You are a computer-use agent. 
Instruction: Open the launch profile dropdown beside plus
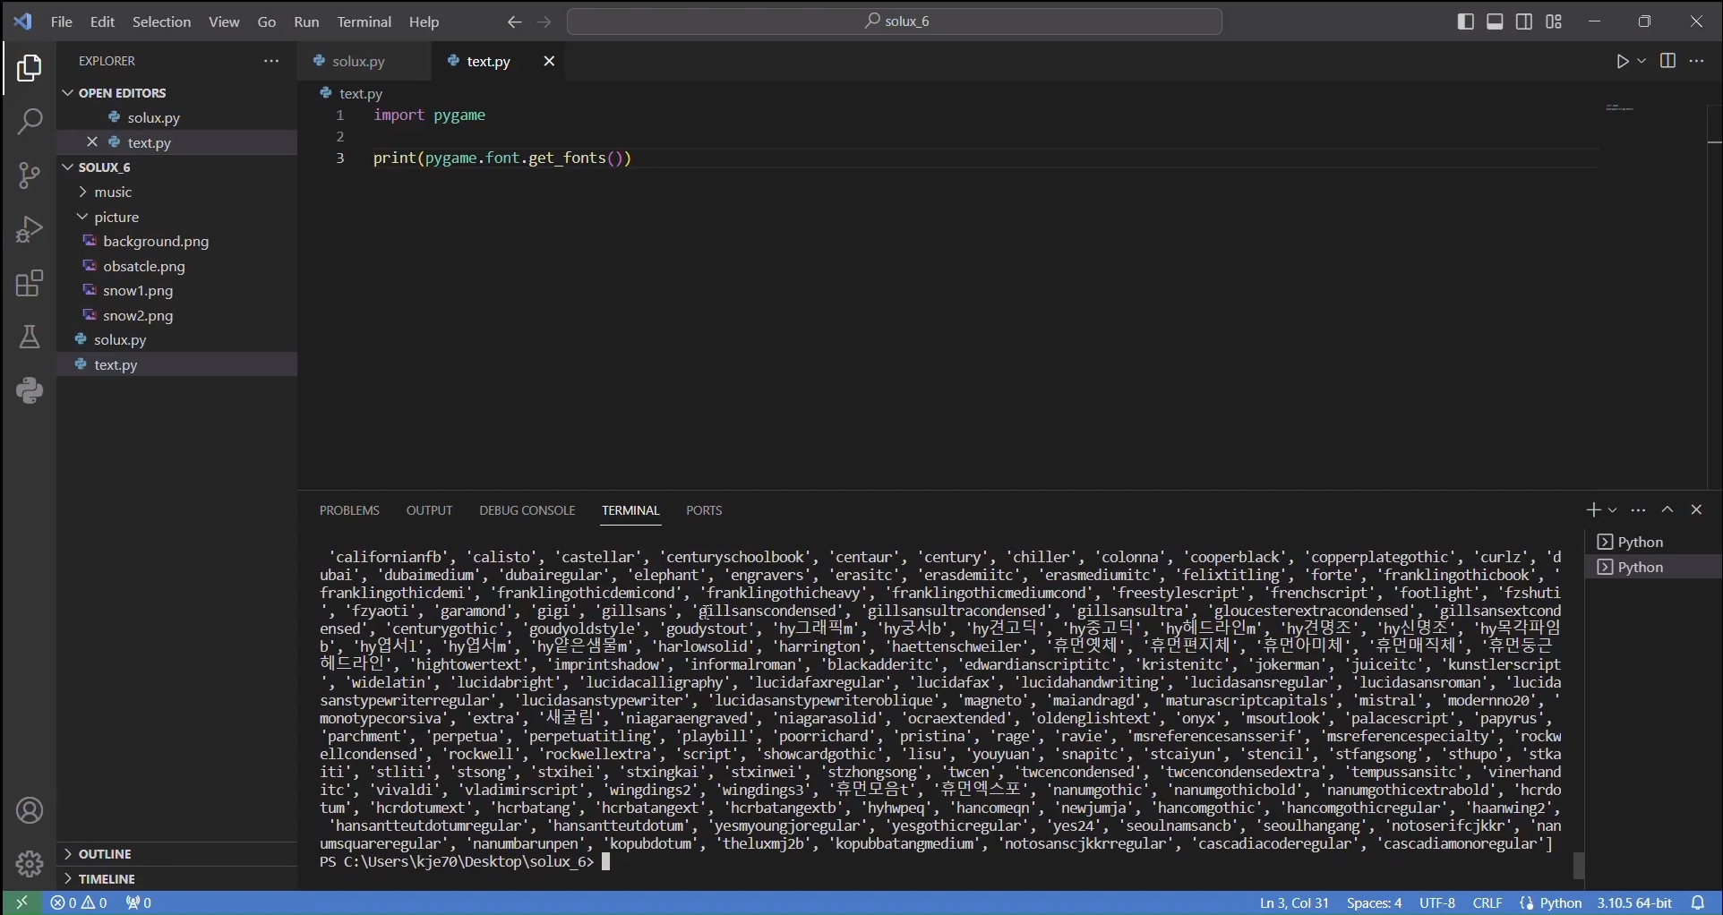(x=1612, y=509)
